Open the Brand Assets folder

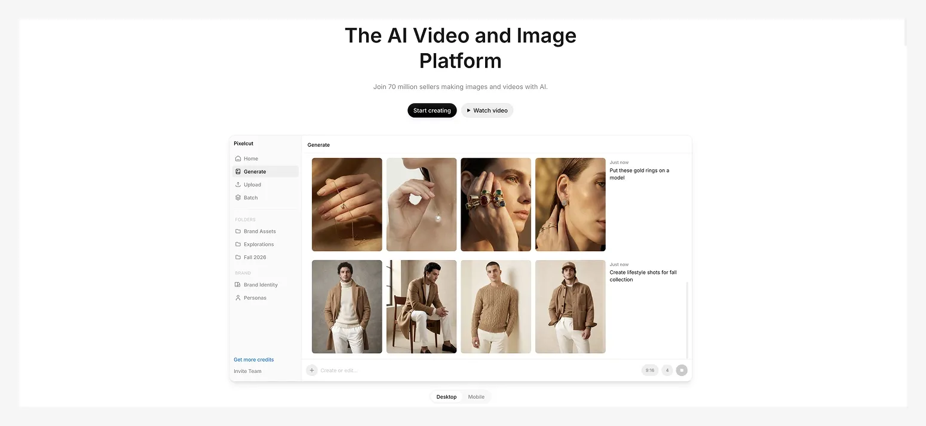[x=265, y=231]
